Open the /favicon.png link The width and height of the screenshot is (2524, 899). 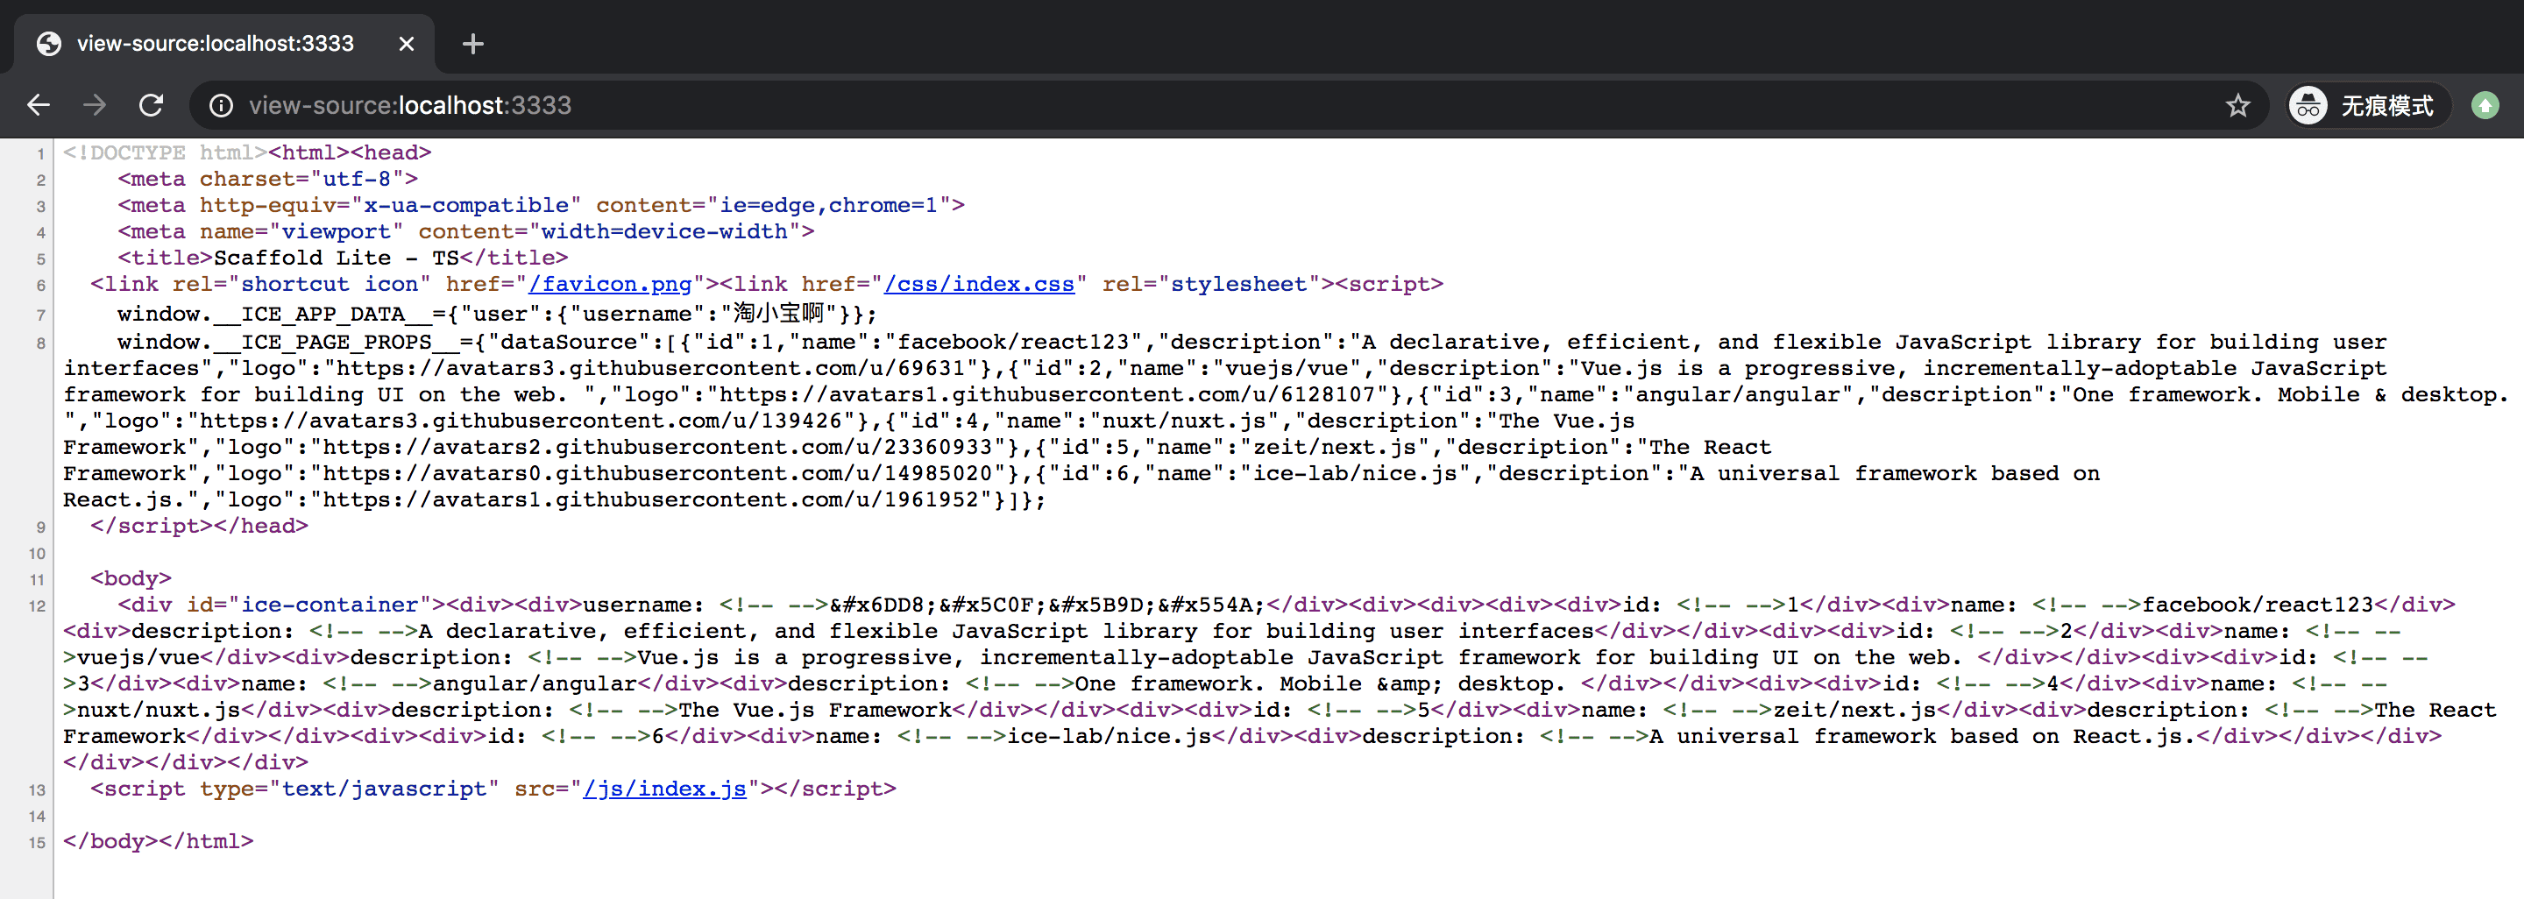click(609, 284)
